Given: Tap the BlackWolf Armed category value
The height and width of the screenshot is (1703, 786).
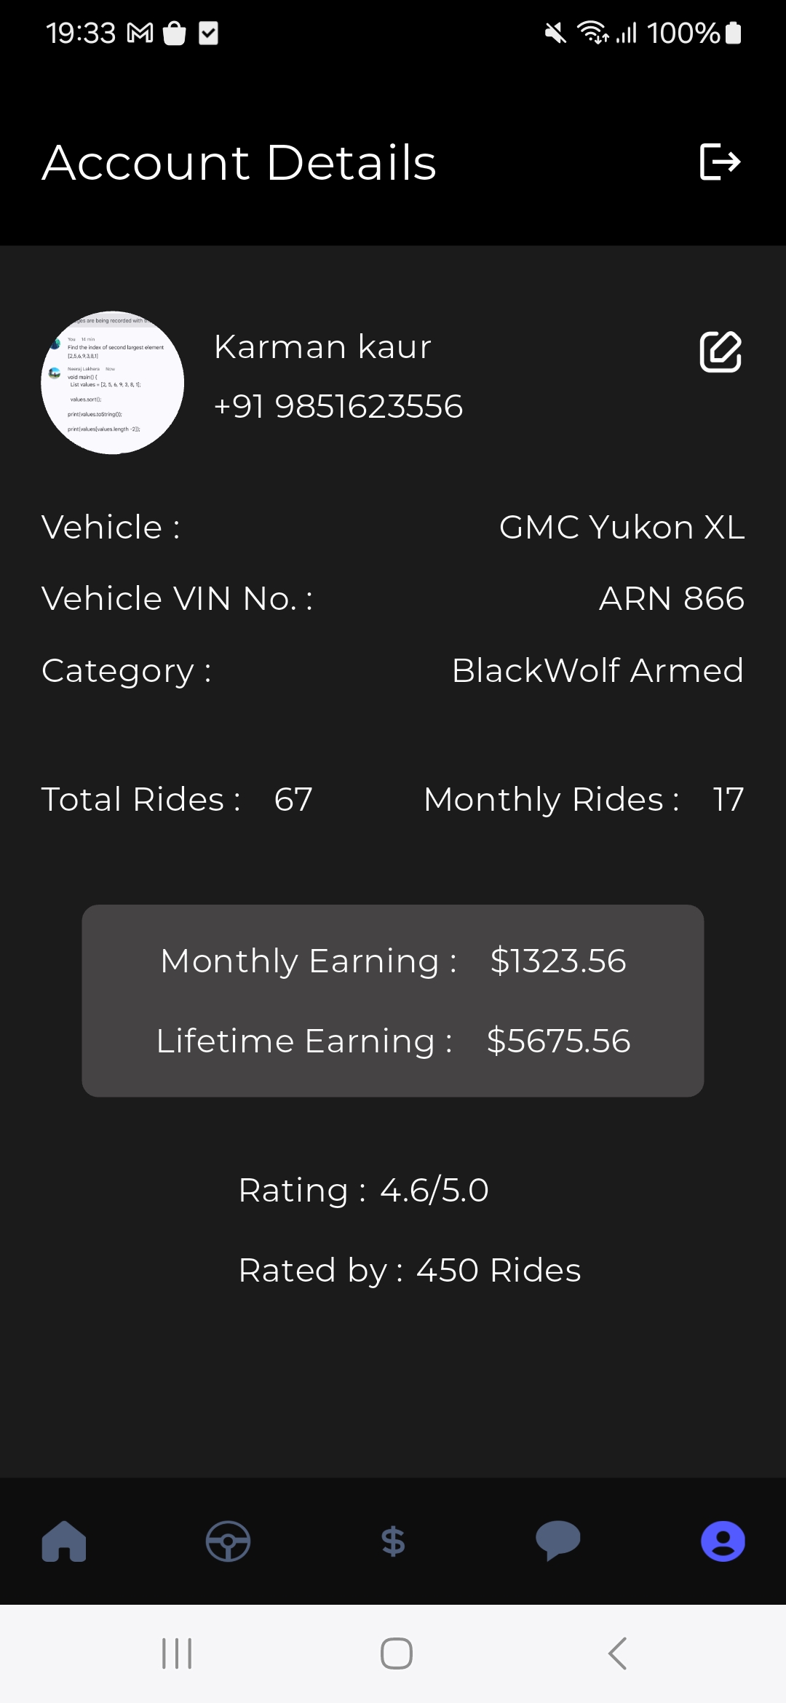Looking at the screenshot, I should coord(598,670).
